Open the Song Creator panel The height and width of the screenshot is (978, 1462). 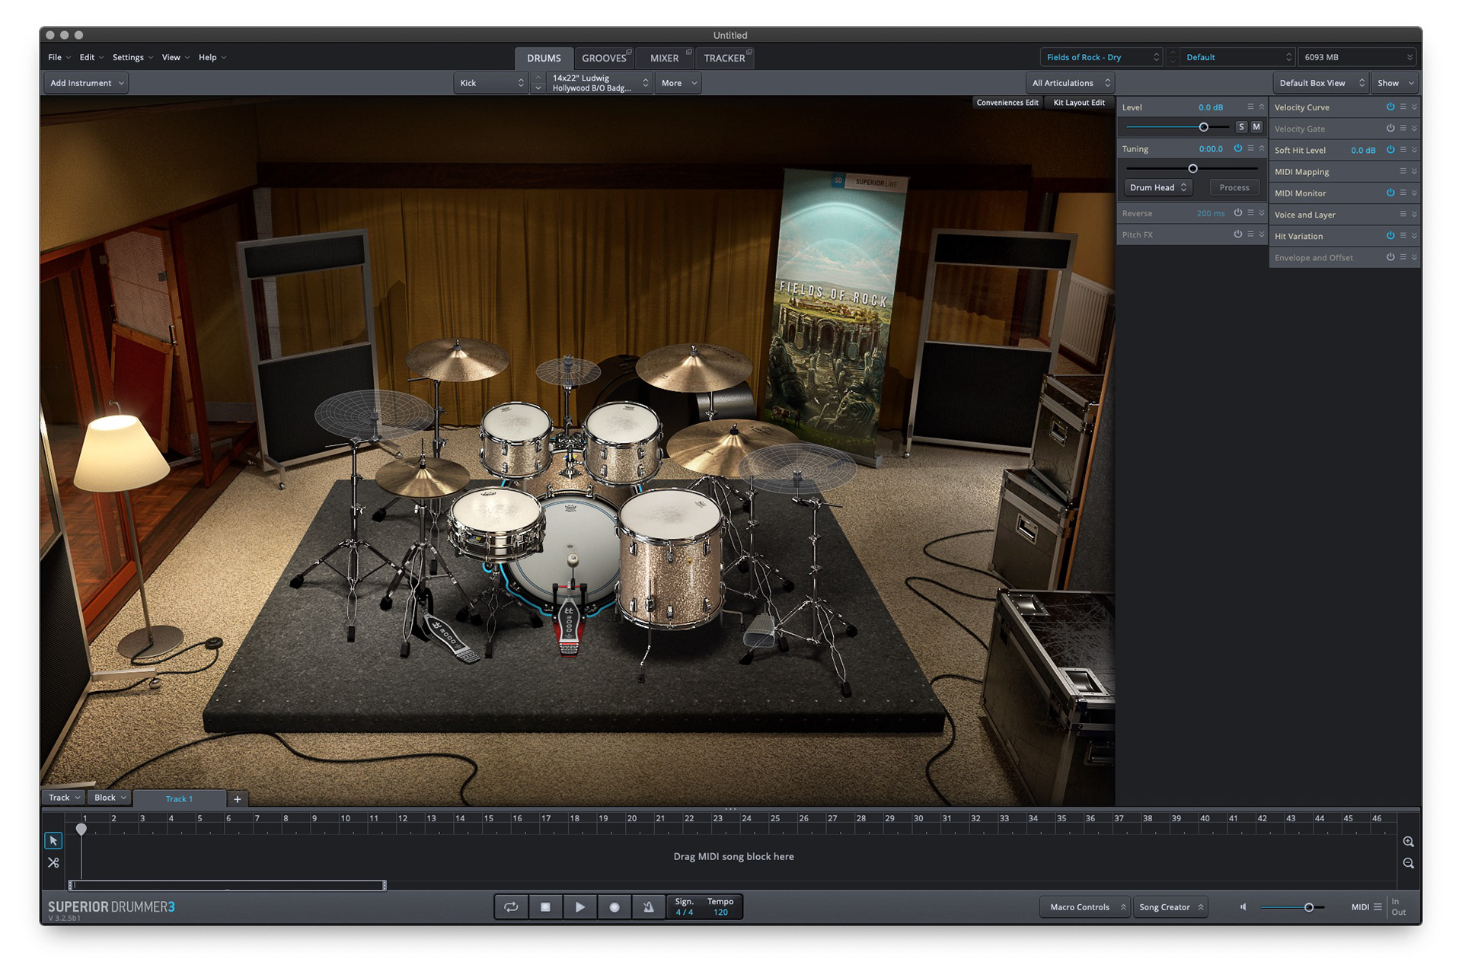1170,906
